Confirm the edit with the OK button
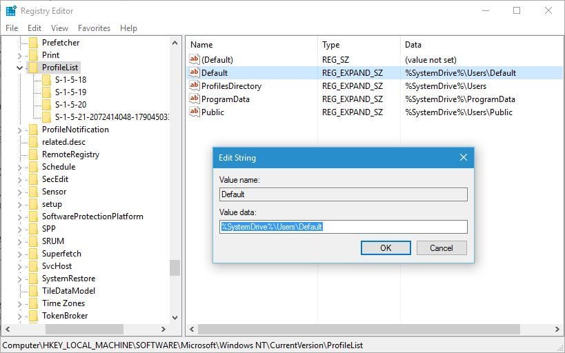Image resolution: width=565 pixels, height=353 pixels. click(386, 248)
